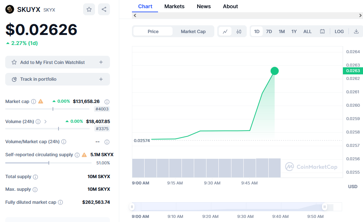
Task: Click the $0.02626 price text
Action: (41, 30)
